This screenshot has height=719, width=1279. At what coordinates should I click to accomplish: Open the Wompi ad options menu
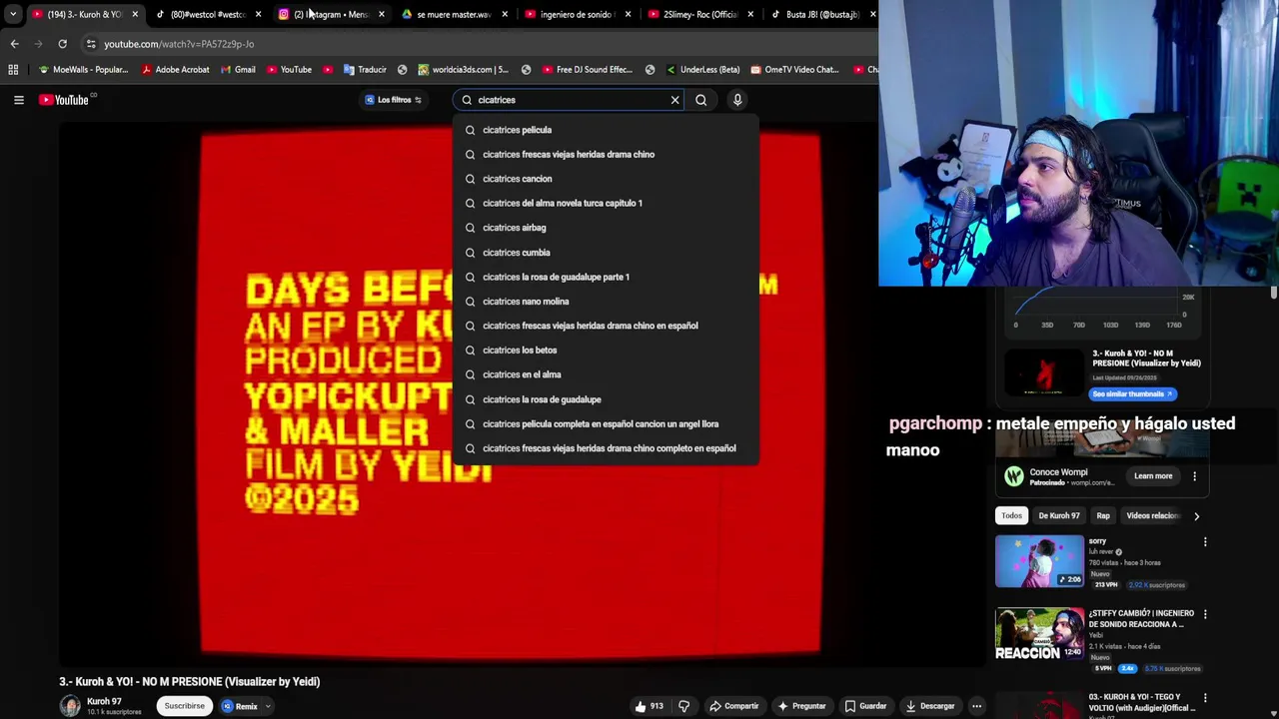point(1194,476)
